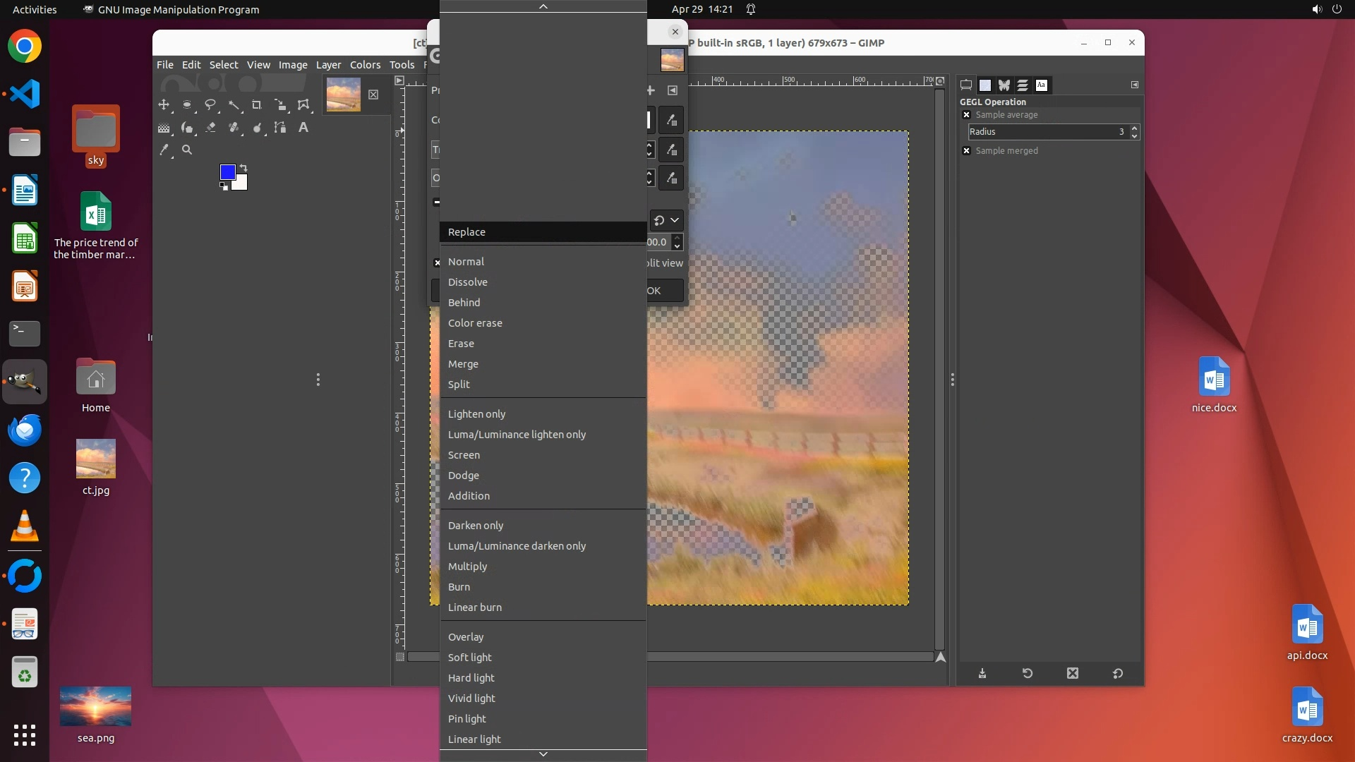Increase the Radius value
This screenshot has width=1355, height=762.
coord(1134,128)
